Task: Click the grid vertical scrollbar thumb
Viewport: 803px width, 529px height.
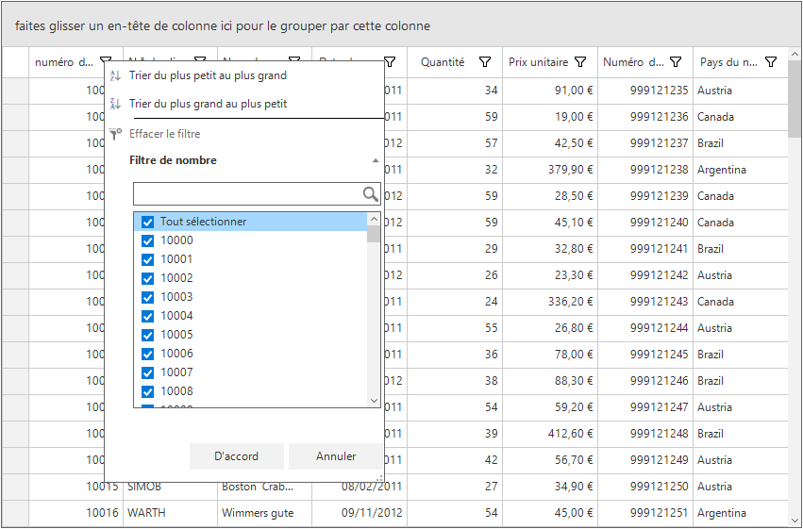Action: coord(795,99)
